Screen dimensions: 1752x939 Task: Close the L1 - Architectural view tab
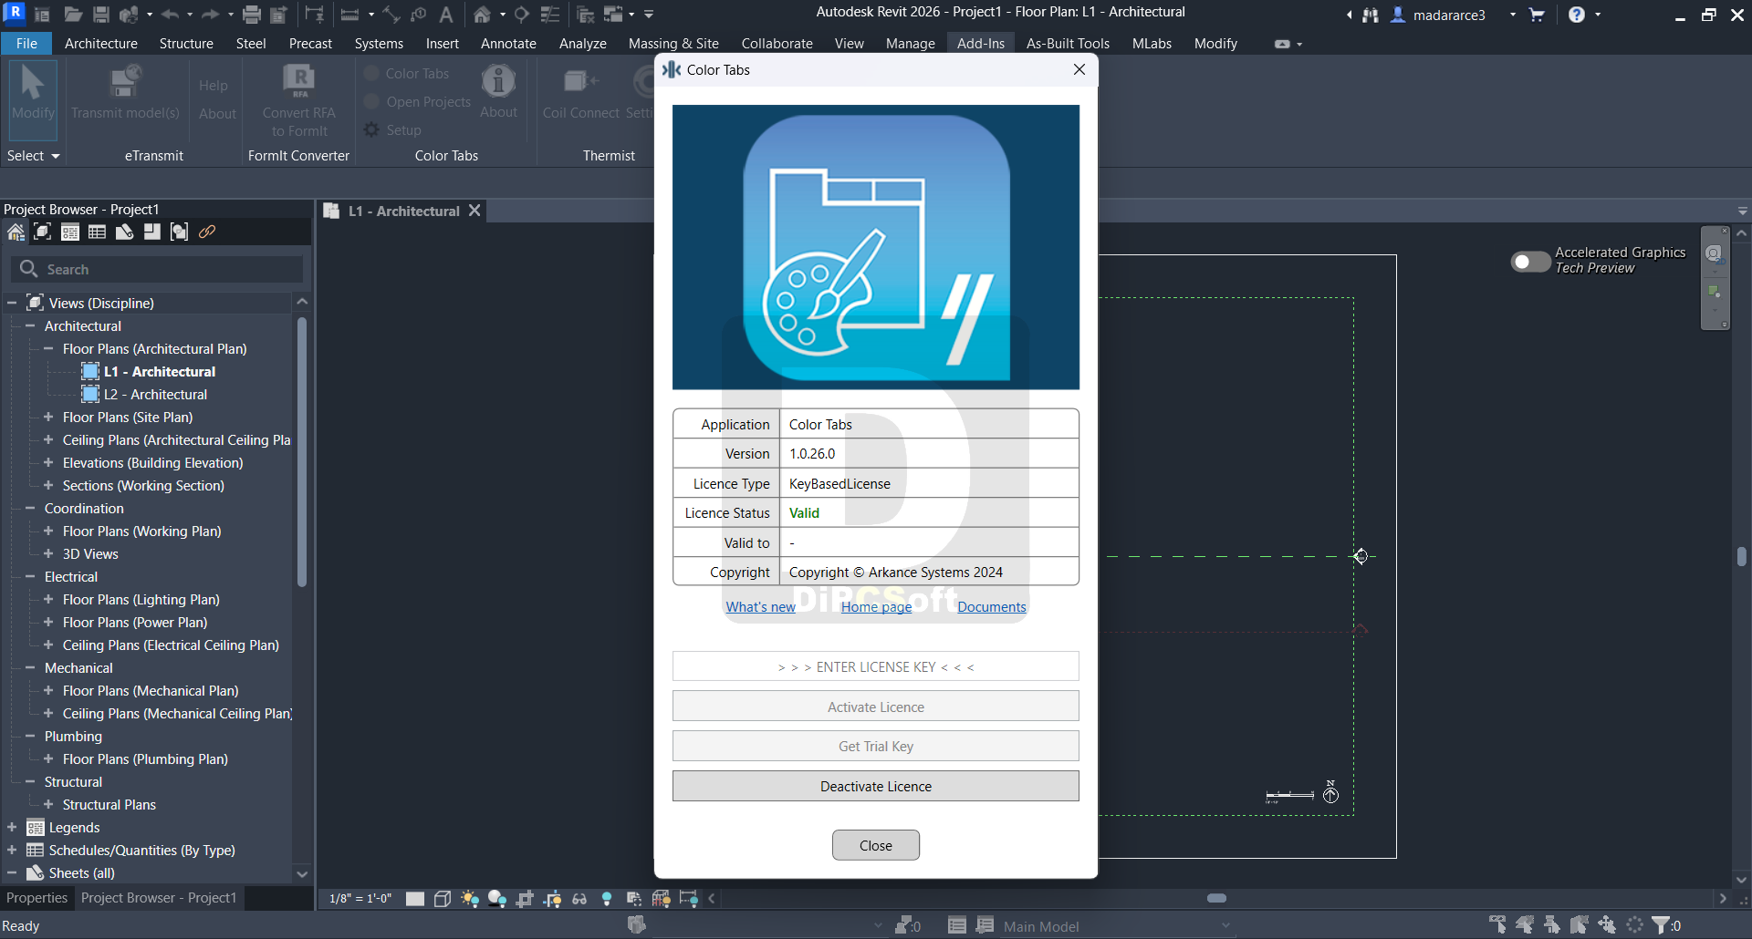(x=474, y=211)
